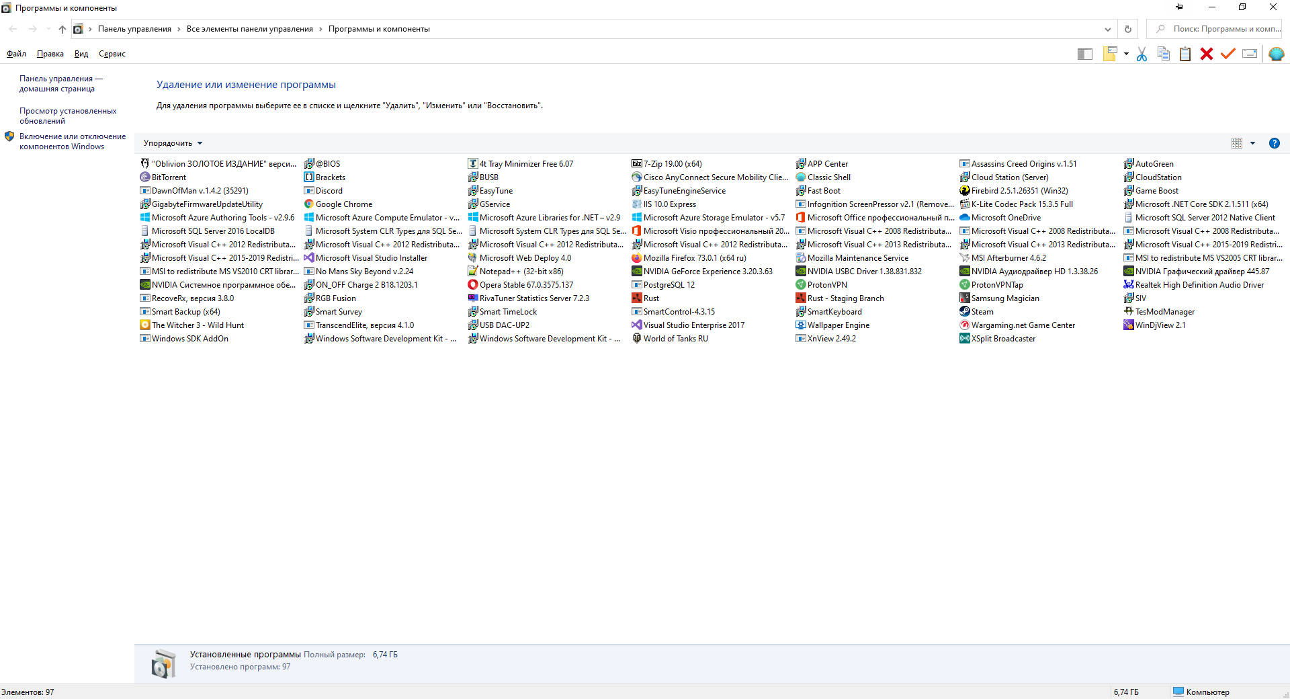This screenshot has width=1290, height=699.
Task: Select the Samsung Magician entry
Action: pos(999,298)
